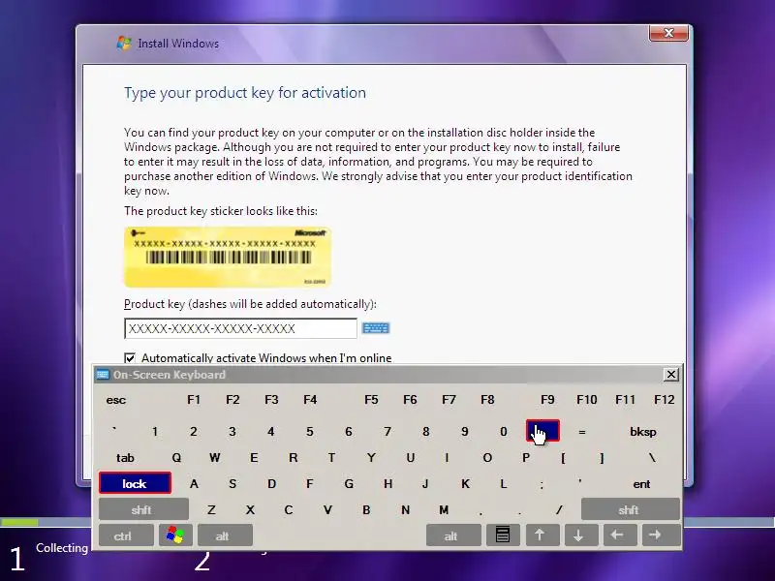
Task: Click the F10 key
Action: [x=587, y=400]
